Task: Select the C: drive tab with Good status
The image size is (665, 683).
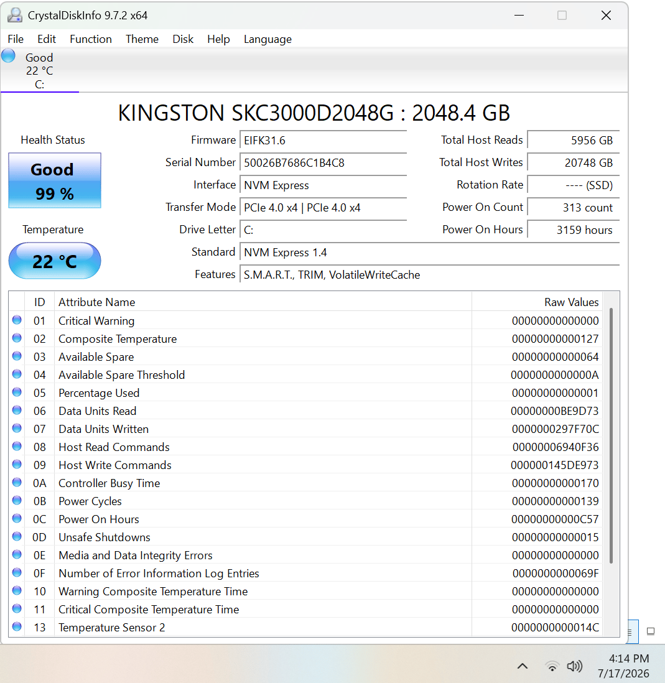Action: (39, 70)
